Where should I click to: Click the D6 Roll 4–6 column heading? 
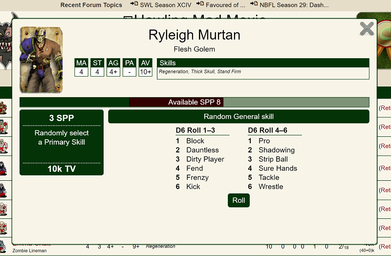coord(267,130)
